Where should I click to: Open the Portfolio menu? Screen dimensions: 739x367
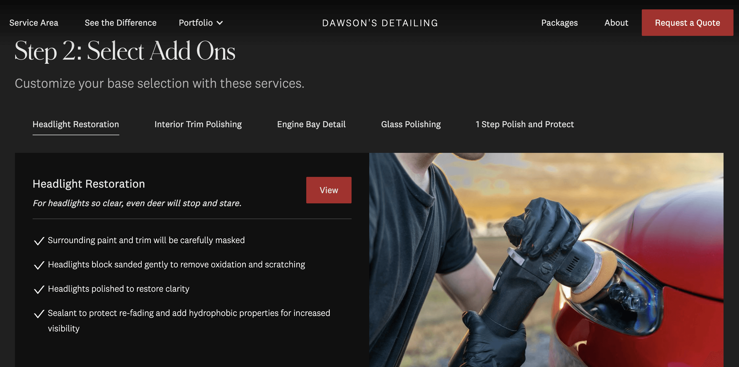pos(200,23)
